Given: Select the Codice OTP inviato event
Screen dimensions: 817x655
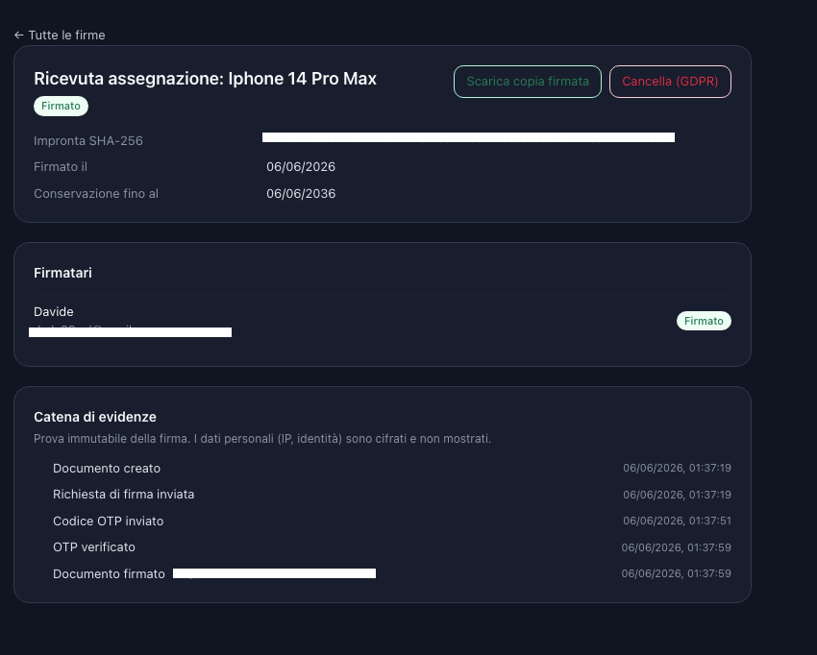Looking at the screenshot, I should click(x=108, y=522).
